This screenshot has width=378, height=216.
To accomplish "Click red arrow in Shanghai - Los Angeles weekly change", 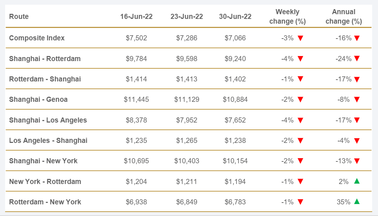I will [x=300, y=120].
